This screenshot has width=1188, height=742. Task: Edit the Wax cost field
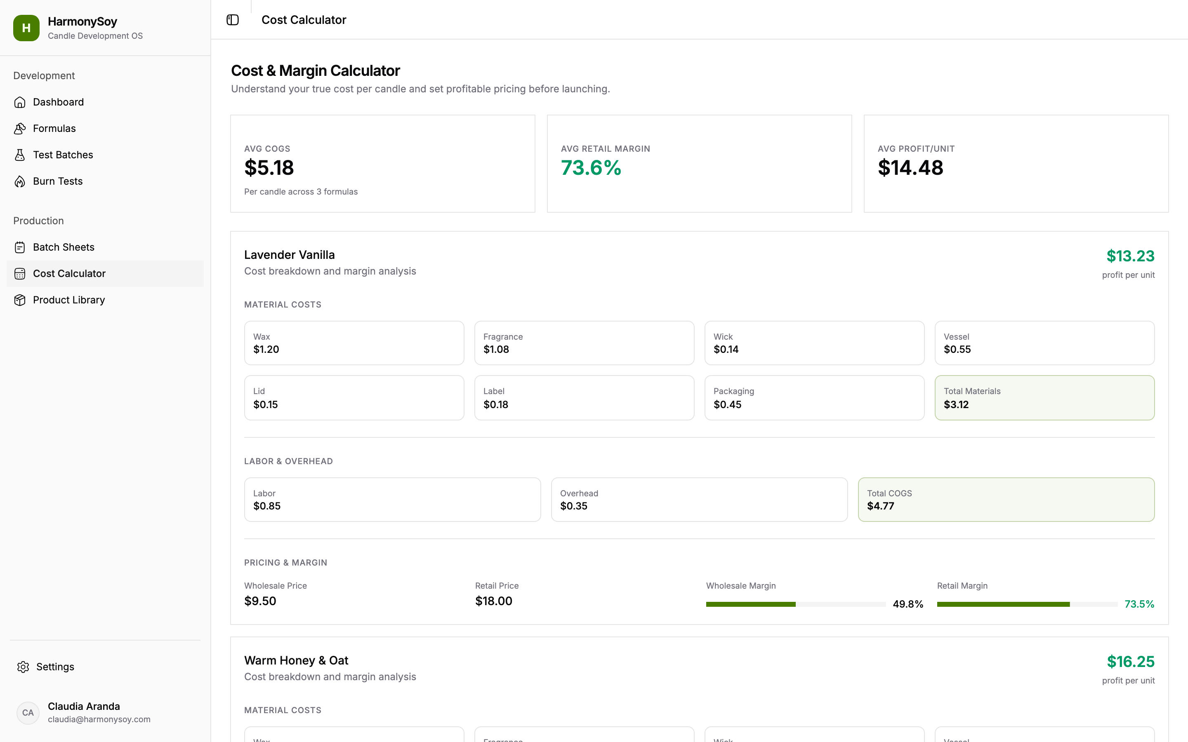(x=354, y=343)
